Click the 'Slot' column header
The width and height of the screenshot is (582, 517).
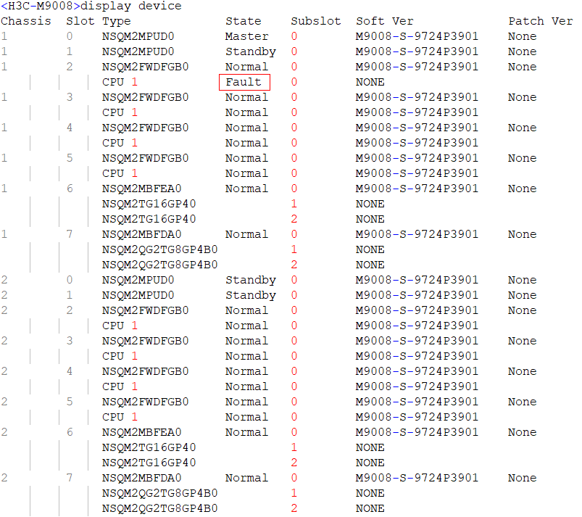(x=80, y=21)
